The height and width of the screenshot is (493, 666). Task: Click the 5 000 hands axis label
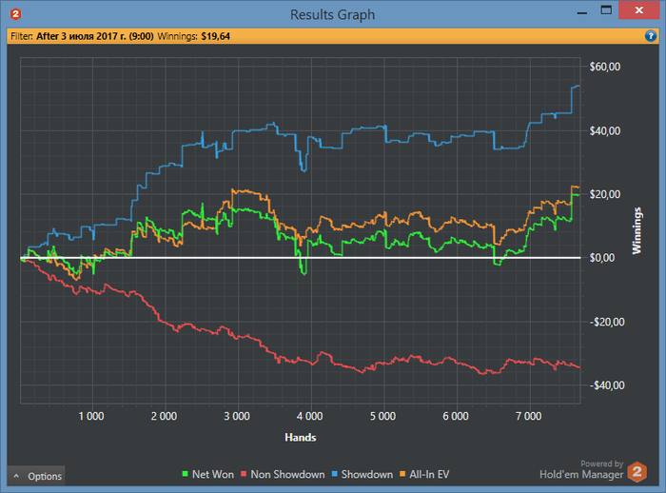(382, 416)
